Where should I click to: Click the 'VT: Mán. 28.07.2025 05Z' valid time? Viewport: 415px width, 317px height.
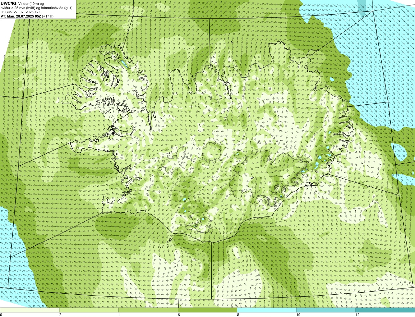tap(21, 16)
